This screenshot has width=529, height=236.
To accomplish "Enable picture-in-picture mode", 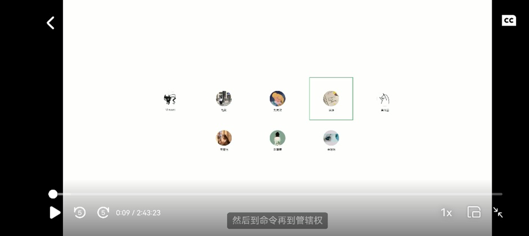I will click(474, 212).
